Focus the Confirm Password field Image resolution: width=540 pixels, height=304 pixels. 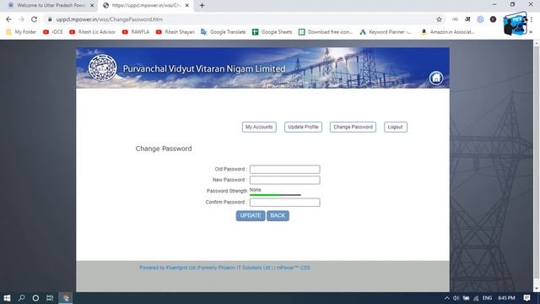point(285,203)
